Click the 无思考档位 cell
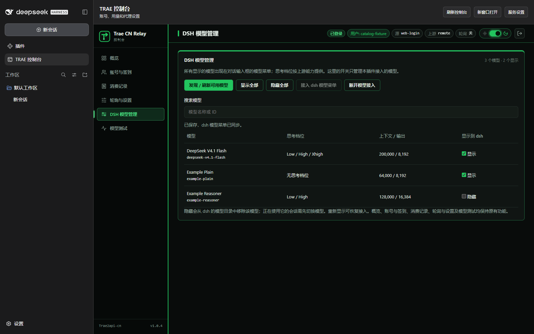This screenshot has width=534, height=334. 298,176
